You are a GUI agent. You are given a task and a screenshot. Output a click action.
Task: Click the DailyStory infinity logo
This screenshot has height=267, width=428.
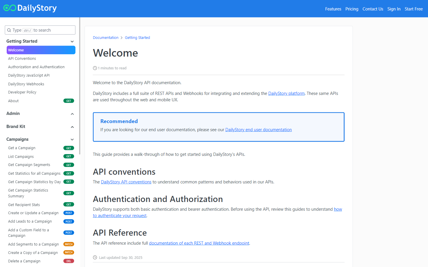pyautogui.click(x=10, y=8)
